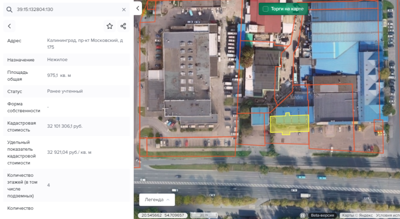
Task: Select cadastral value '32 101 306,1 руб.'
Action: (65, 126)
